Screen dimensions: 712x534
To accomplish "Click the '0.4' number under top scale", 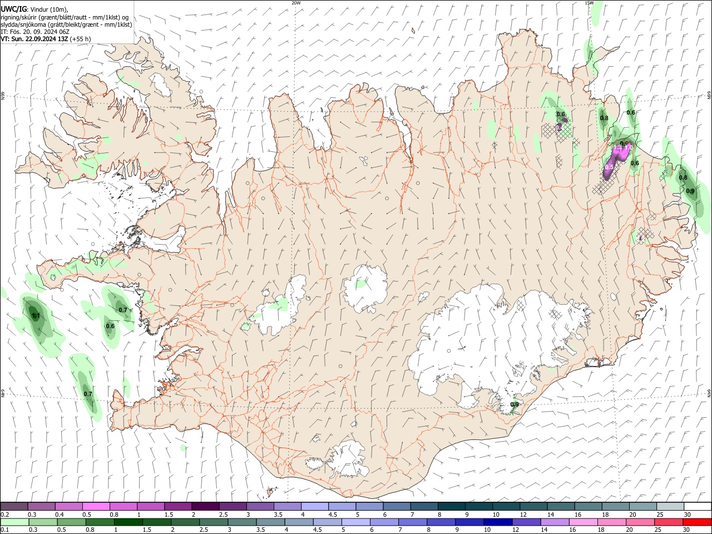I will pyautogui.click(x=60, y=515).
